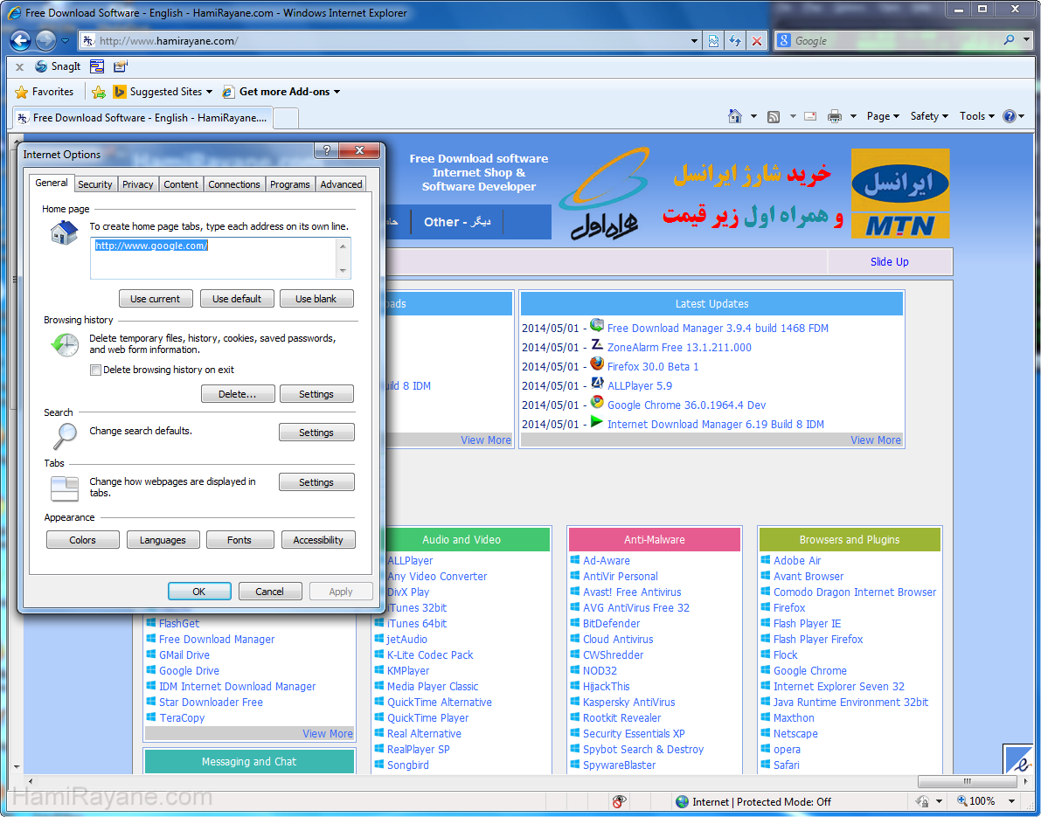The height and width of the screenshot is (817, 1041).
Task: Click Settings button in Search section
Action: coord(316,433)
